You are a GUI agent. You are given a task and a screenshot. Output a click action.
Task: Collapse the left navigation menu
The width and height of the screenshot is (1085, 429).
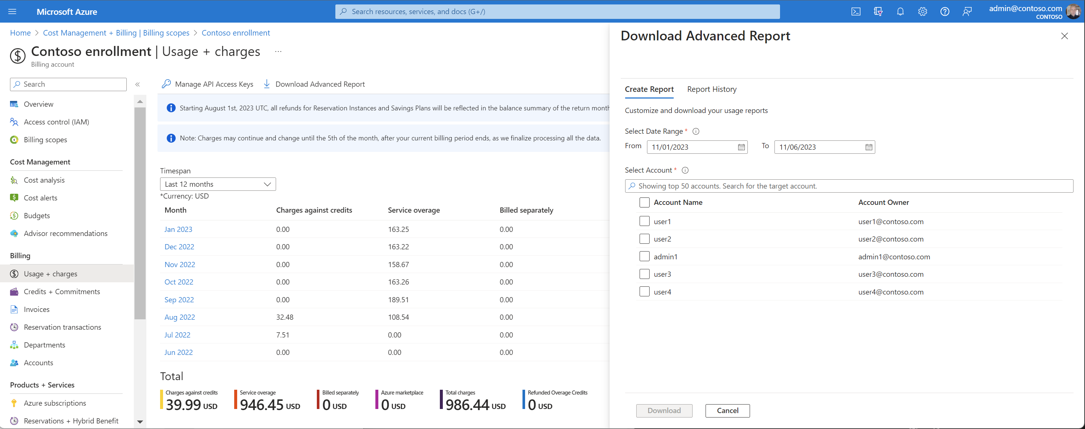tap(137, 84)
